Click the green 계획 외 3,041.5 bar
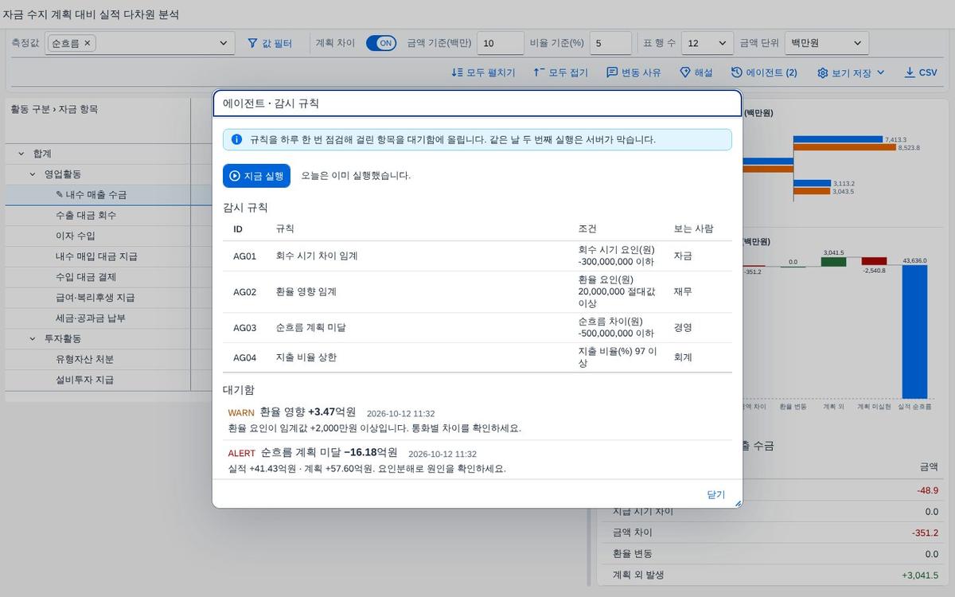955x597 pixels. [833, 262]
